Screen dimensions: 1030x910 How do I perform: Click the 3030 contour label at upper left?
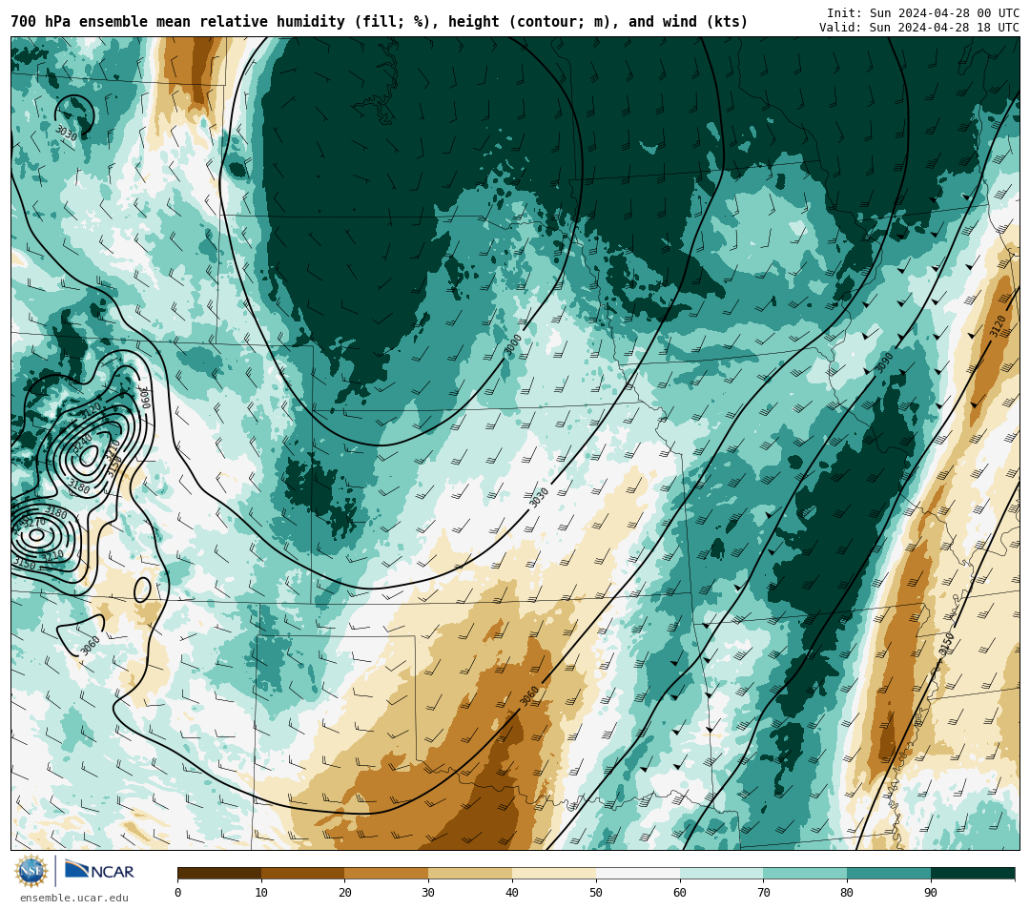pos(67,134)
